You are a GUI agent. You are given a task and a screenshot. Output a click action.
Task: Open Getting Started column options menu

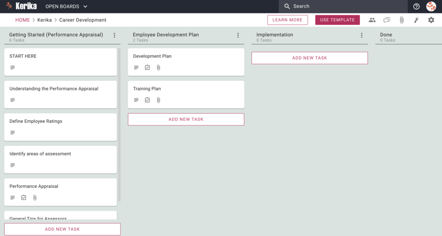(114, 35)
